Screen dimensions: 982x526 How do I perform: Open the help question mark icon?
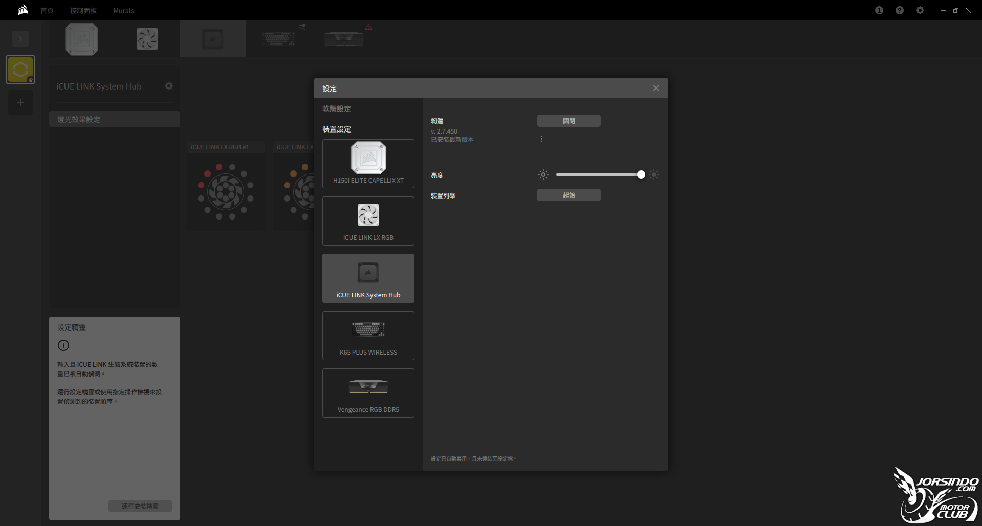tap(900, 10)
